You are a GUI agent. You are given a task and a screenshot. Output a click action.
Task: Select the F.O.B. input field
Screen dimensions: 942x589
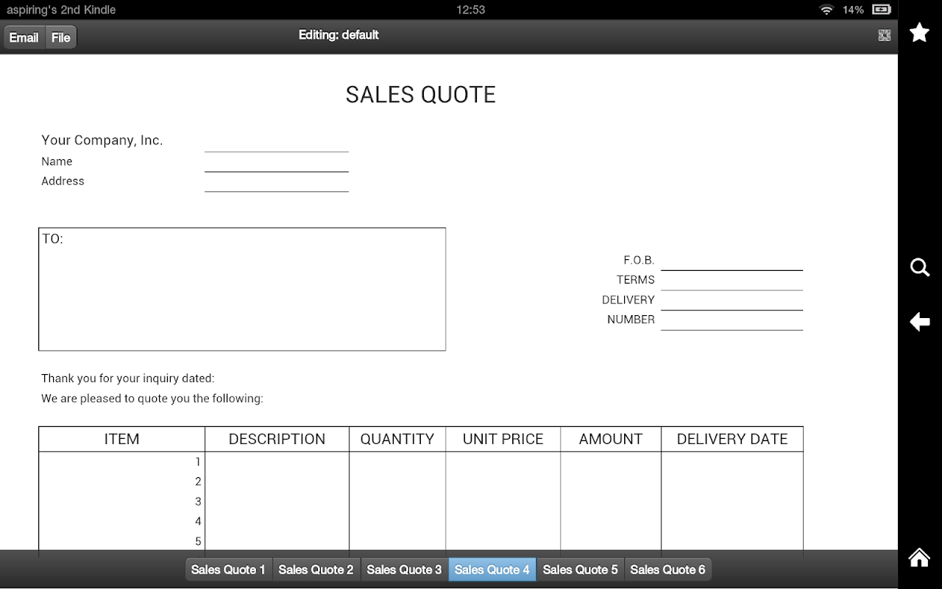coord(732,261)
